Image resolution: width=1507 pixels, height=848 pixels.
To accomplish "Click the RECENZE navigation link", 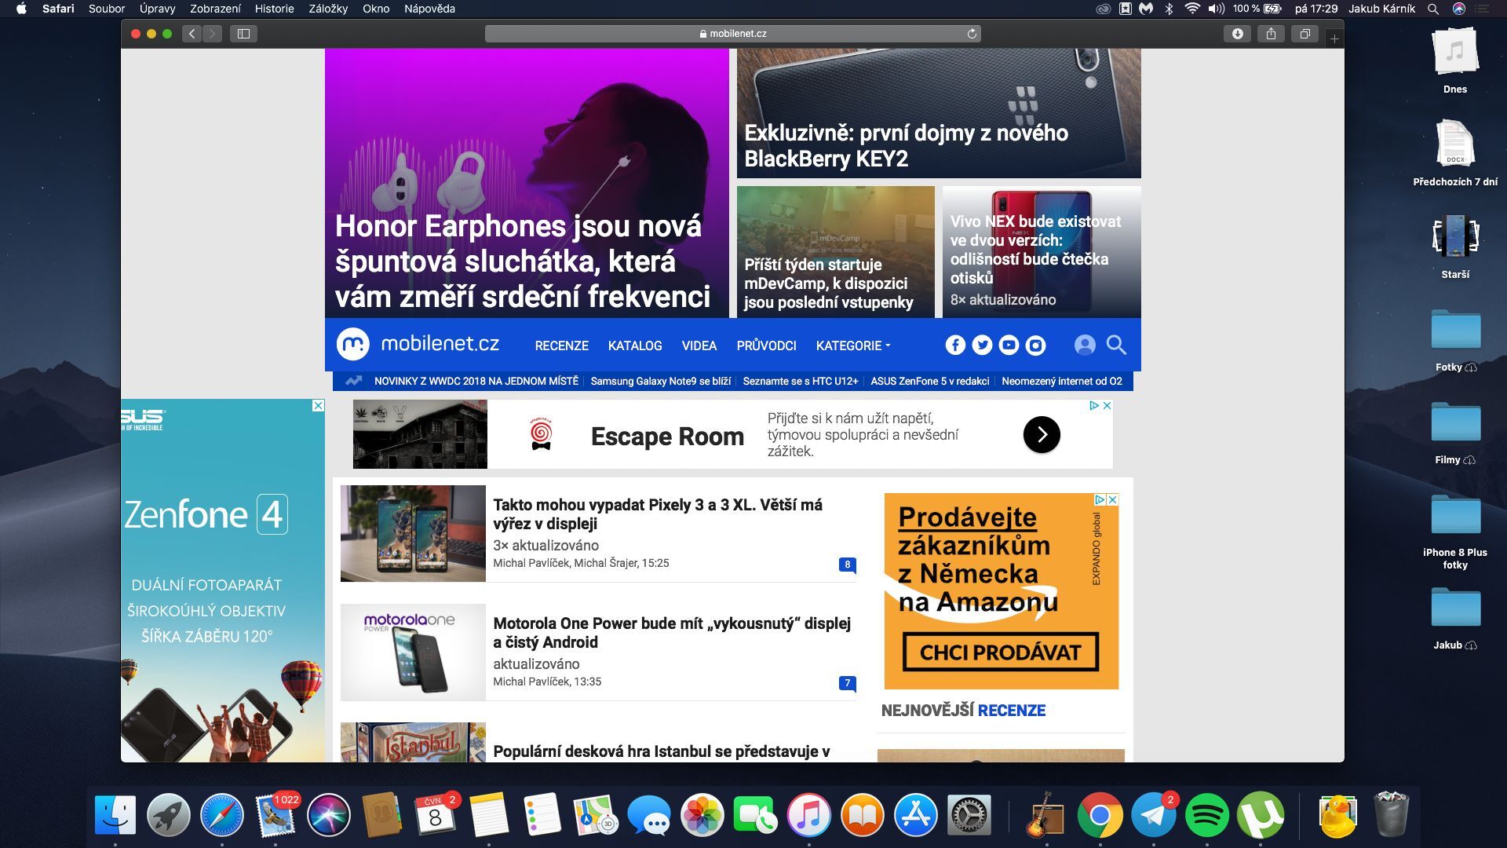I will [562, 345].
